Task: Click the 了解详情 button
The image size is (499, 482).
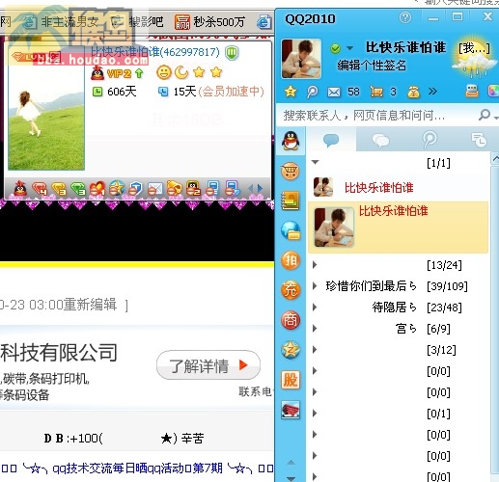Action: click(208, 365)
